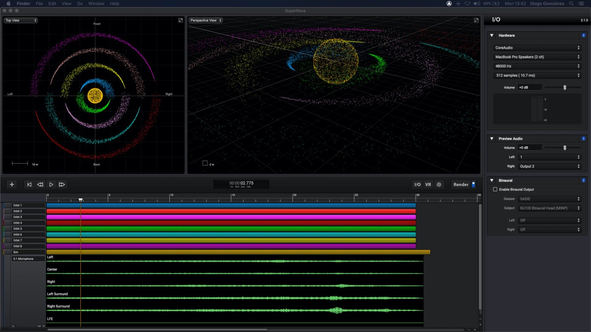The image size is (591, 332).
Task: Open the Window menu
Action: tap(96, 4)
